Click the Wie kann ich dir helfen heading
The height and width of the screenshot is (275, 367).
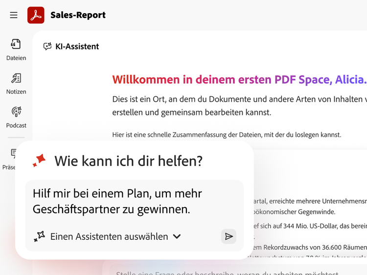point(129,161)
